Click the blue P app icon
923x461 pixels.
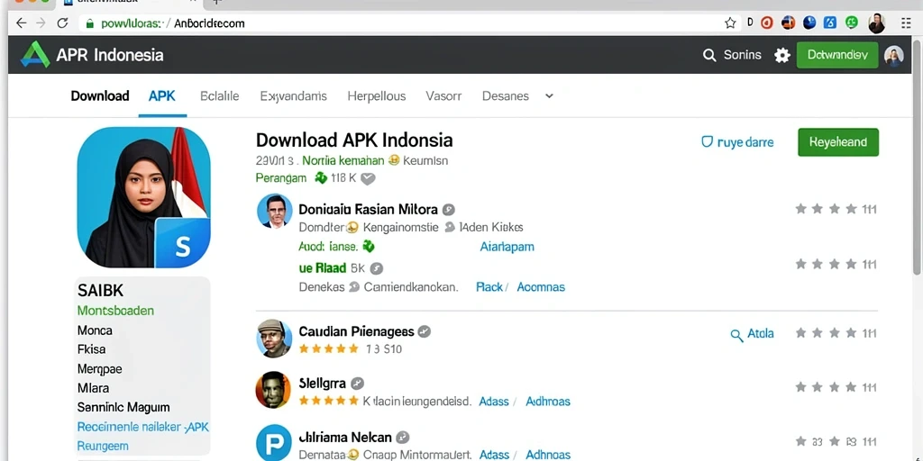pos(274,442)
